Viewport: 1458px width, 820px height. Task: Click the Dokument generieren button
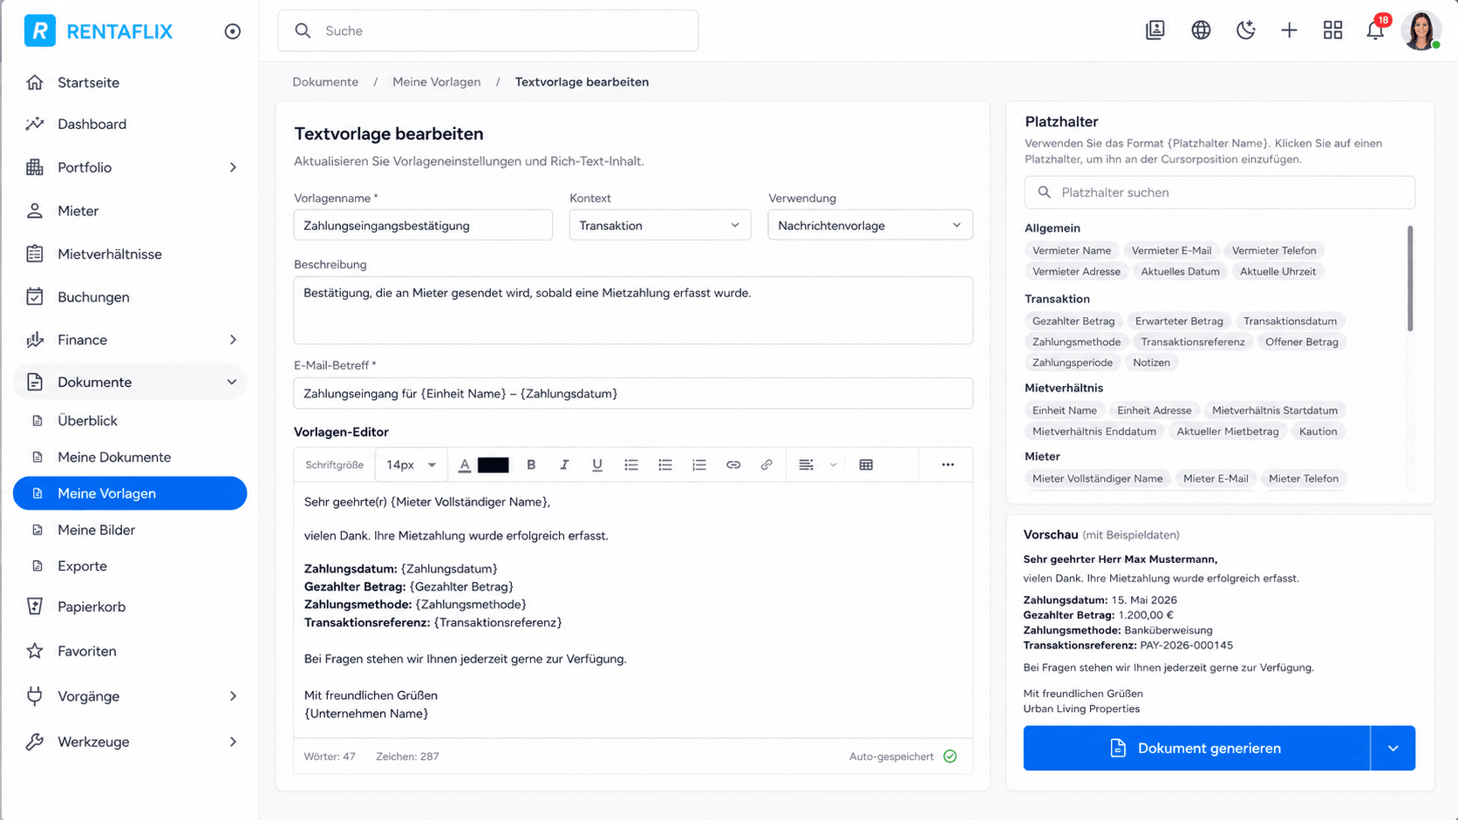click(1196, 749)
